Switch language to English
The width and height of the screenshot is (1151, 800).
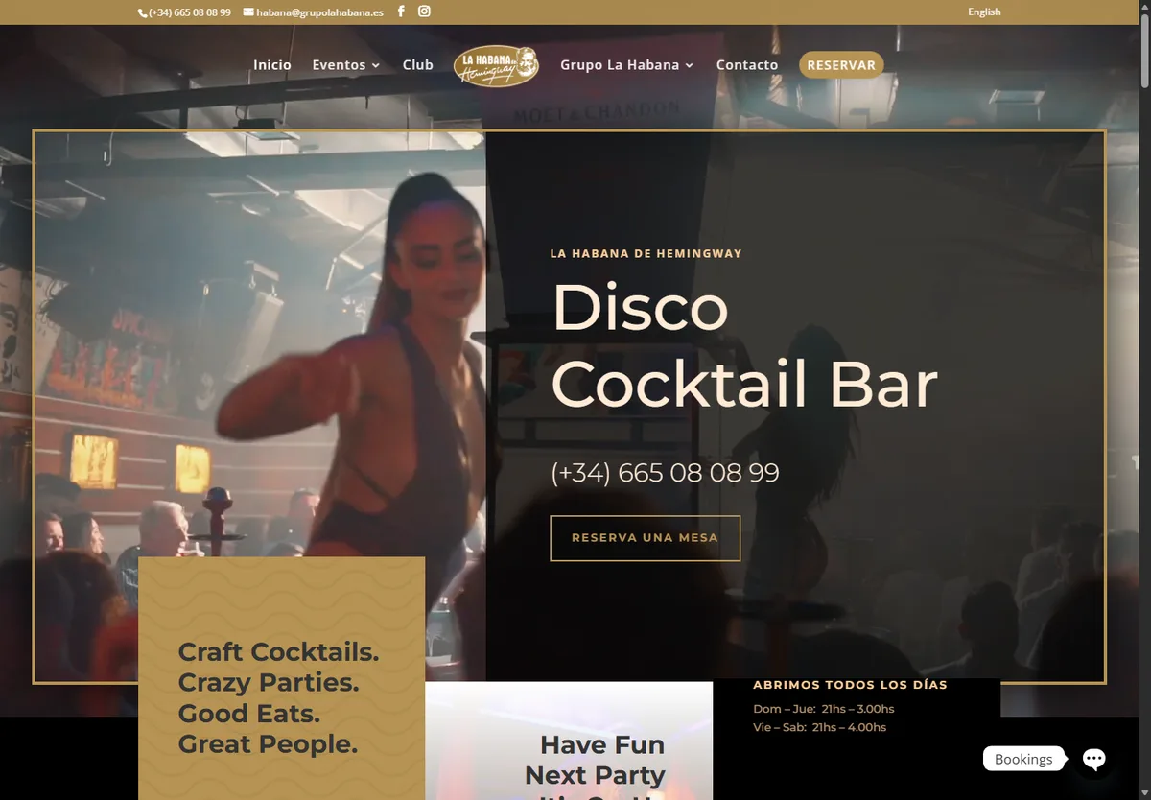click(984, 12)
